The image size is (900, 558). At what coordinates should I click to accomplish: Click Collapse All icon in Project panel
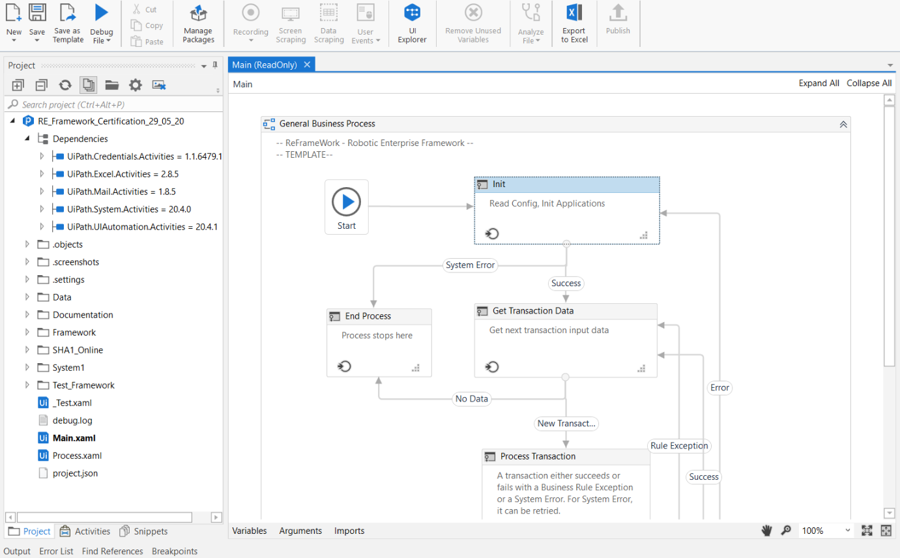[41, 85]
